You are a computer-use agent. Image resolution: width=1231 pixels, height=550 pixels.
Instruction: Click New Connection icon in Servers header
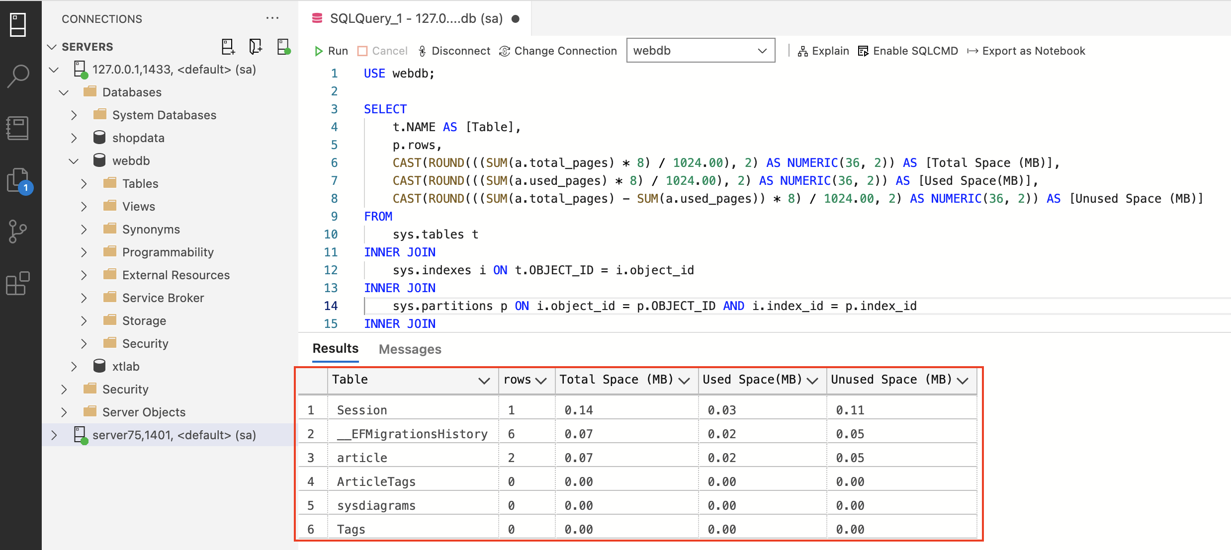[x=228, y=47]
